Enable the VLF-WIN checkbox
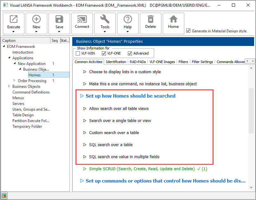The width and height of the screenshot is (256, 200). coord(78,53)
